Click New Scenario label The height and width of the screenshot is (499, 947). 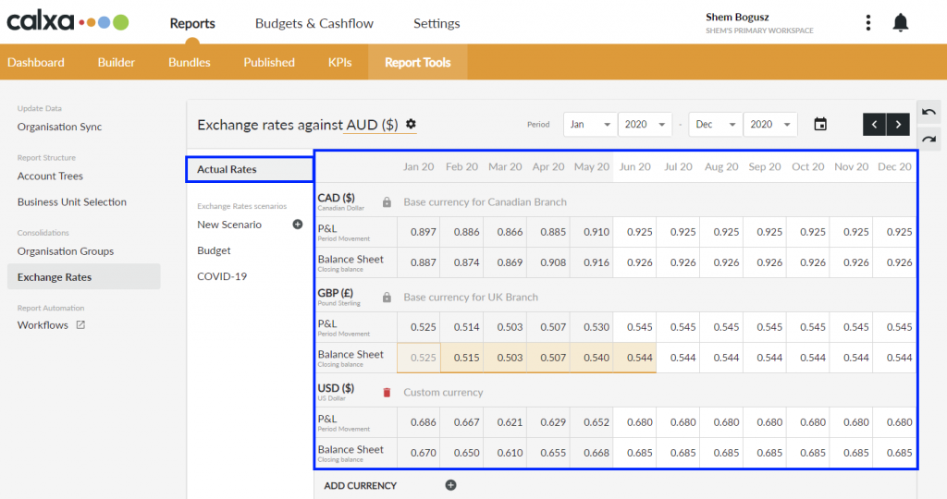click(x=229, y=225)
